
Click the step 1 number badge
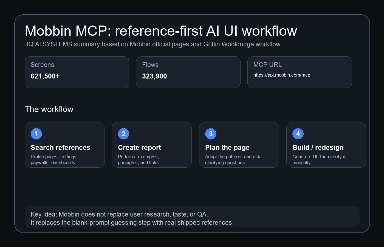coord(36,134)
